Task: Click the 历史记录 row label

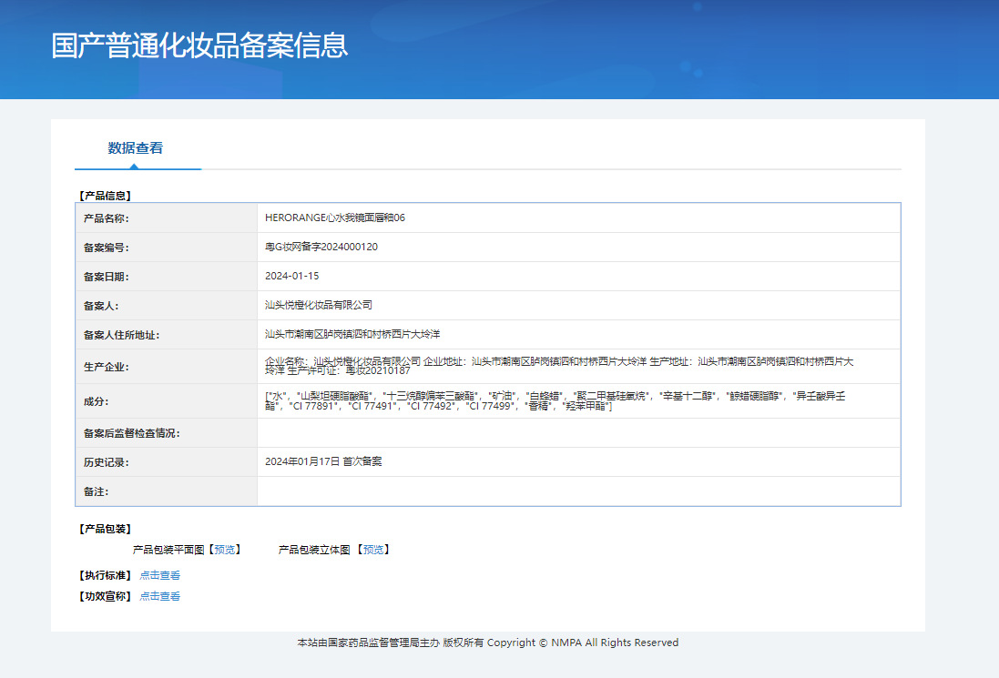Action: 106,463
